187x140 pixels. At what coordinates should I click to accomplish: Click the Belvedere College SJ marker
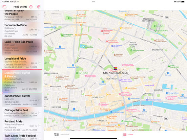click(x=115, y=55)
